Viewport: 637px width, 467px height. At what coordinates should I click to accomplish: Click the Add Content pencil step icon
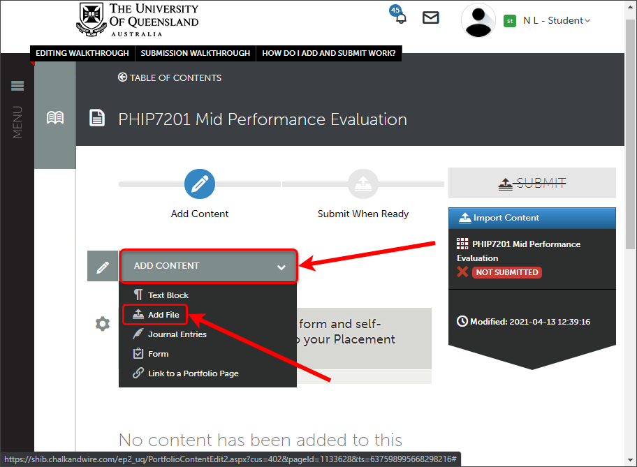[199, 184]
